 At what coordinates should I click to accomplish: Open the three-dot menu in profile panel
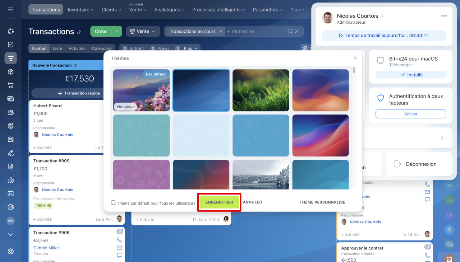point(444,16)
